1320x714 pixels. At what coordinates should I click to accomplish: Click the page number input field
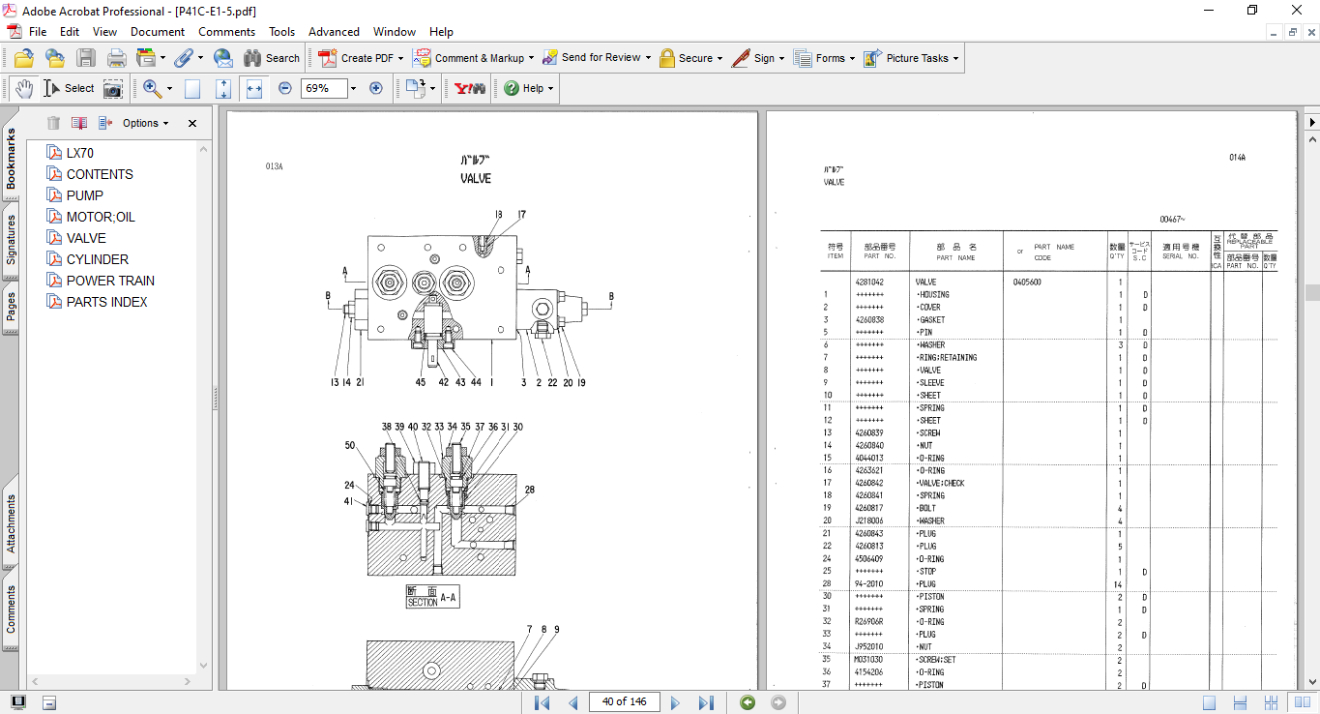click(624, 702)
